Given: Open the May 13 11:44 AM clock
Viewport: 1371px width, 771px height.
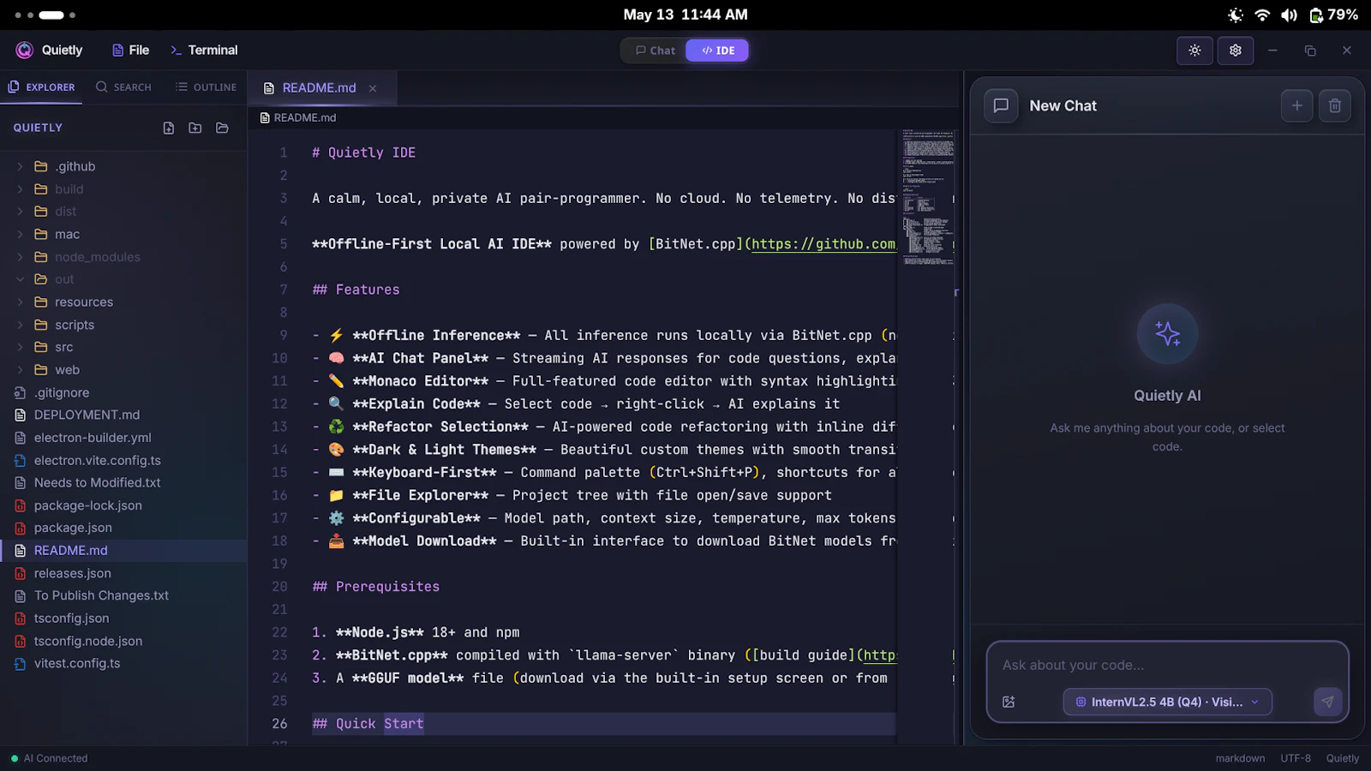Looking at the screenshot, I should [x=685, y=15].
